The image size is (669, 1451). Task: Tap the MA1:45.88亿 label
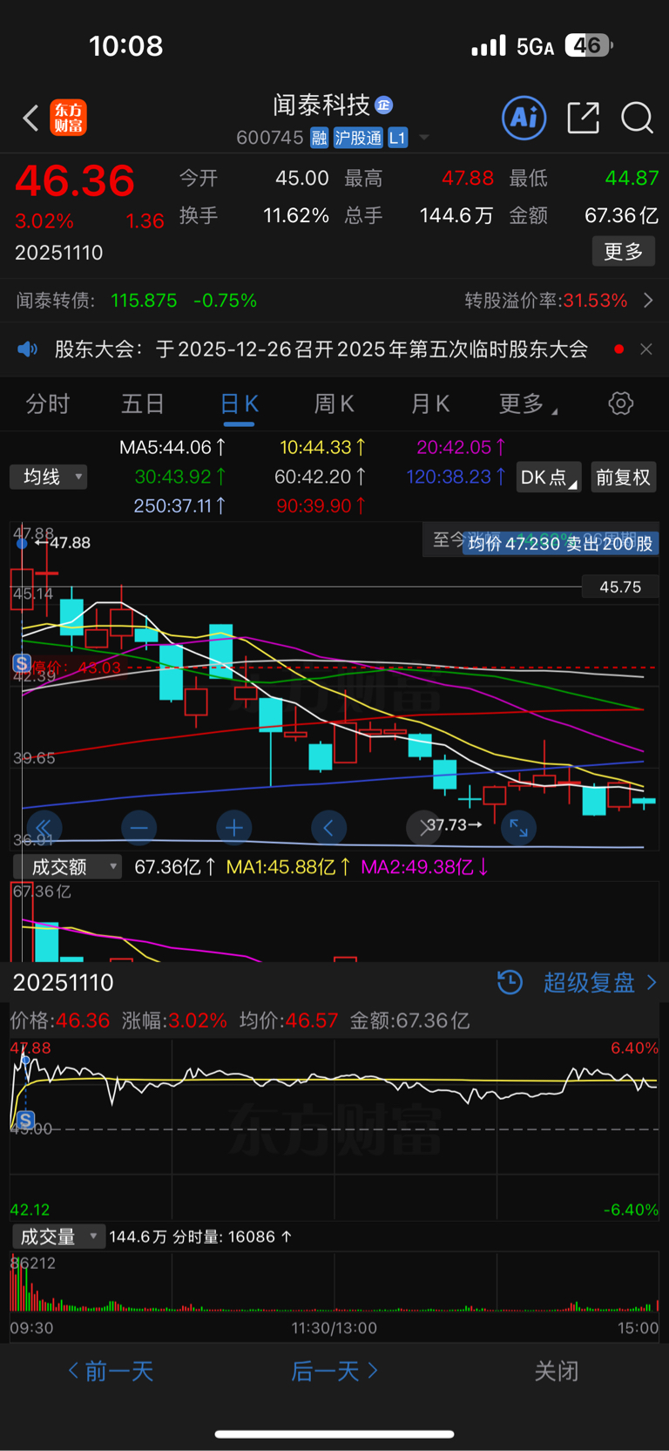[x=288, y=866]
